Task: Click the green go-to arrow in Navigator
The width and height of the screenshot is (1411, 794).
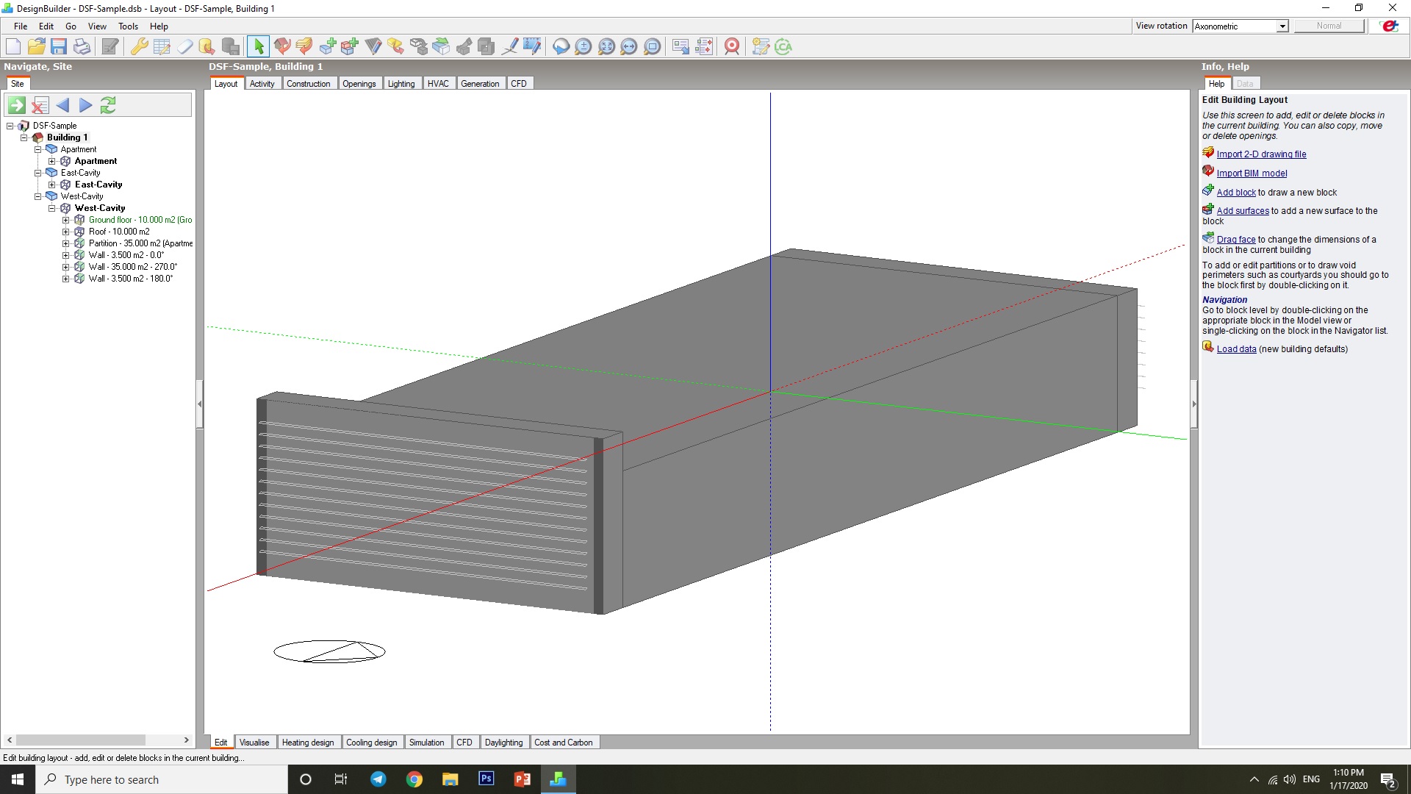Action: coord(17,105)
